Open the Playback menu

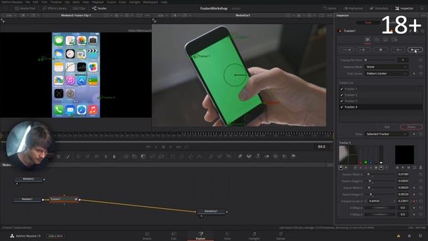coord(98,2)
